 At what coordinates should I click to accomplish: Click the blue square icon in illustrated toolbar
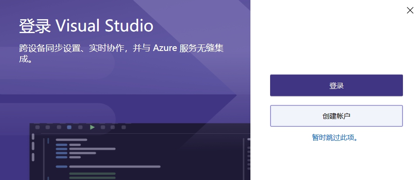(69, 127)
